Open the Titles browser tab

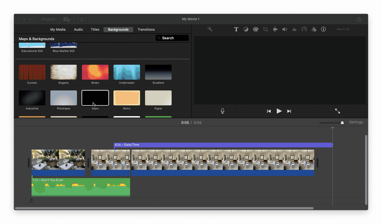[x=95, y=29]
